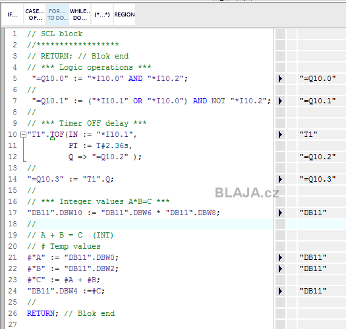The height and width of the screenshot is (329, 346).
Task: Click "DB11".DBW10 on line 17
Action: click(55, 213)
